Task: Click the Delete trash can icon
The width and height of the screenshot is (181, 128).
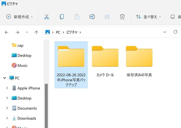Action: (122, 17)
